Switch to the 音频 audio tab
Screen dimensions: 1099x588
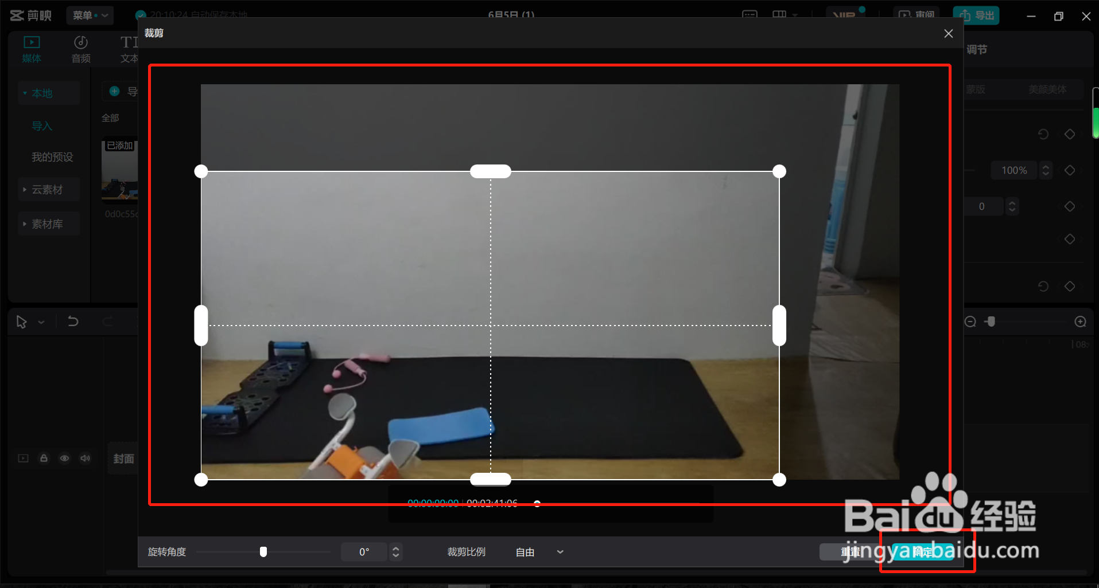coord(81,49)
